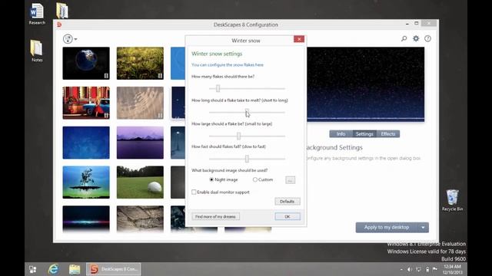Select the cracked stone texture thumbnail
This screenshot has width=492, height=276.
tap(140, 219)
